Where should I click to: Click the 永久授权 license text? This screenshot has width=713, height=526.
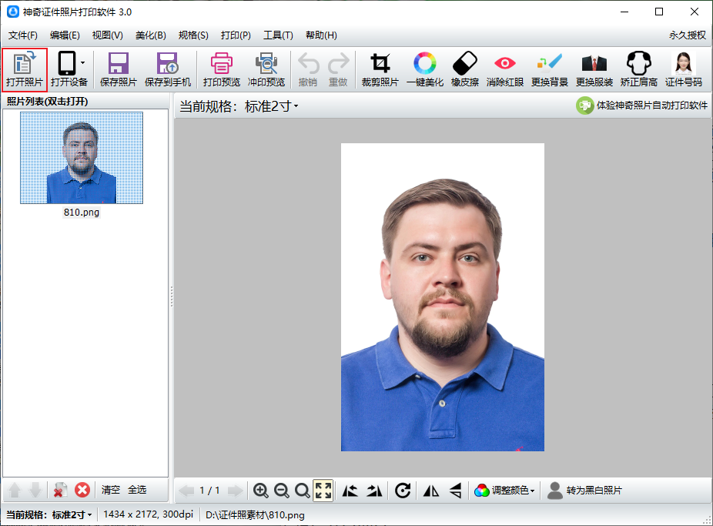(687, 35)
